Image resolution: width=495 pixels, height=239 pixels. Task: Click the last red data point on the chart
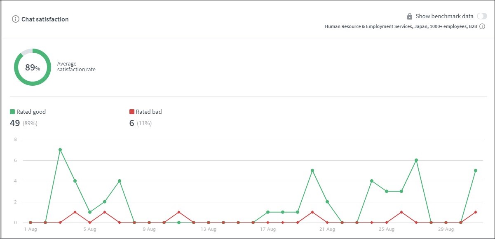476,212
